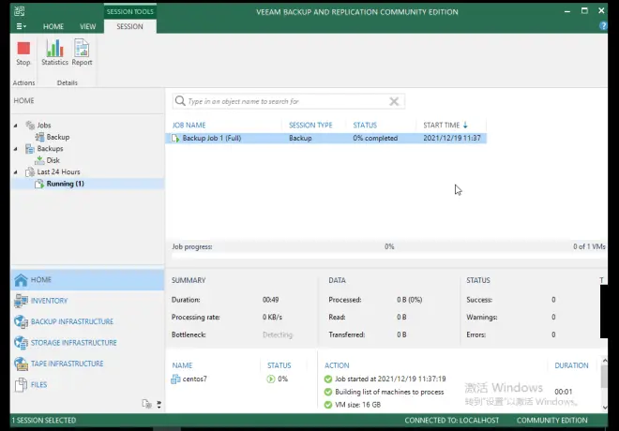
Task: Click CONNECTED TO: LOCALHOST status text
Action: pyautogui.click(x=452, y=420)
